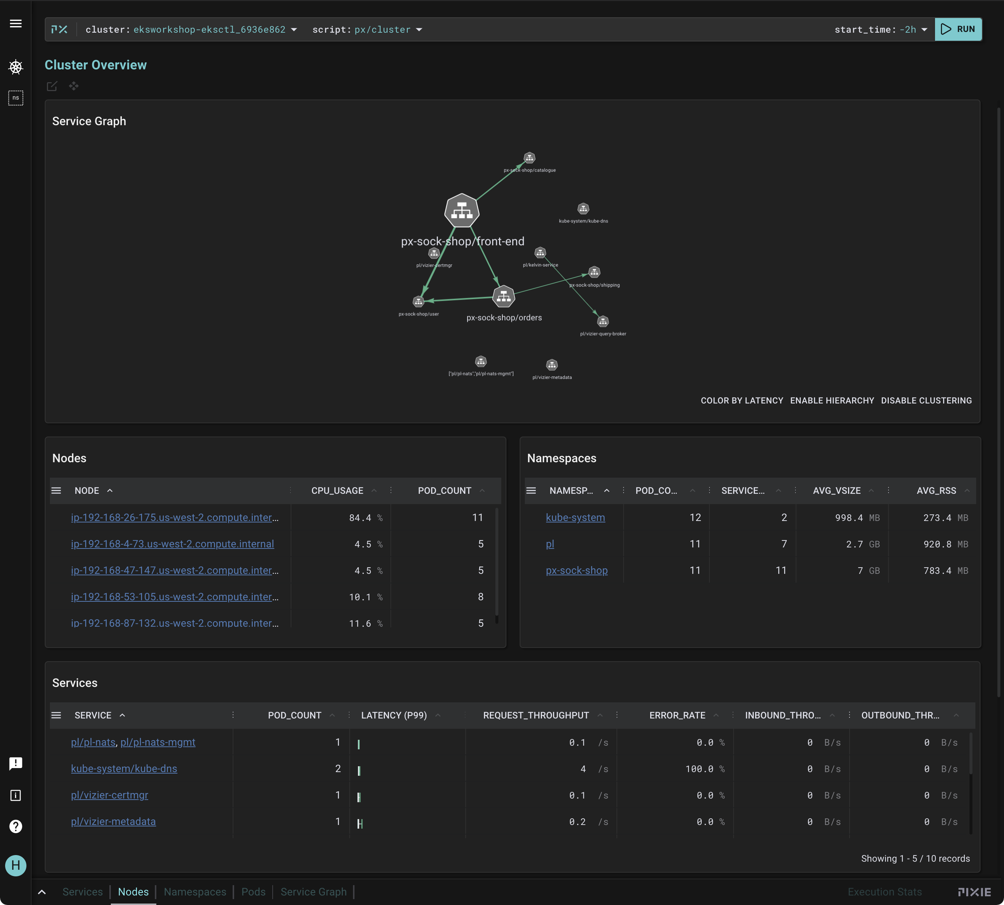This screenshot has width=1004, height=905.
Task: Open pl/vizier-certmgr service link
Action: tap(109, 795)
